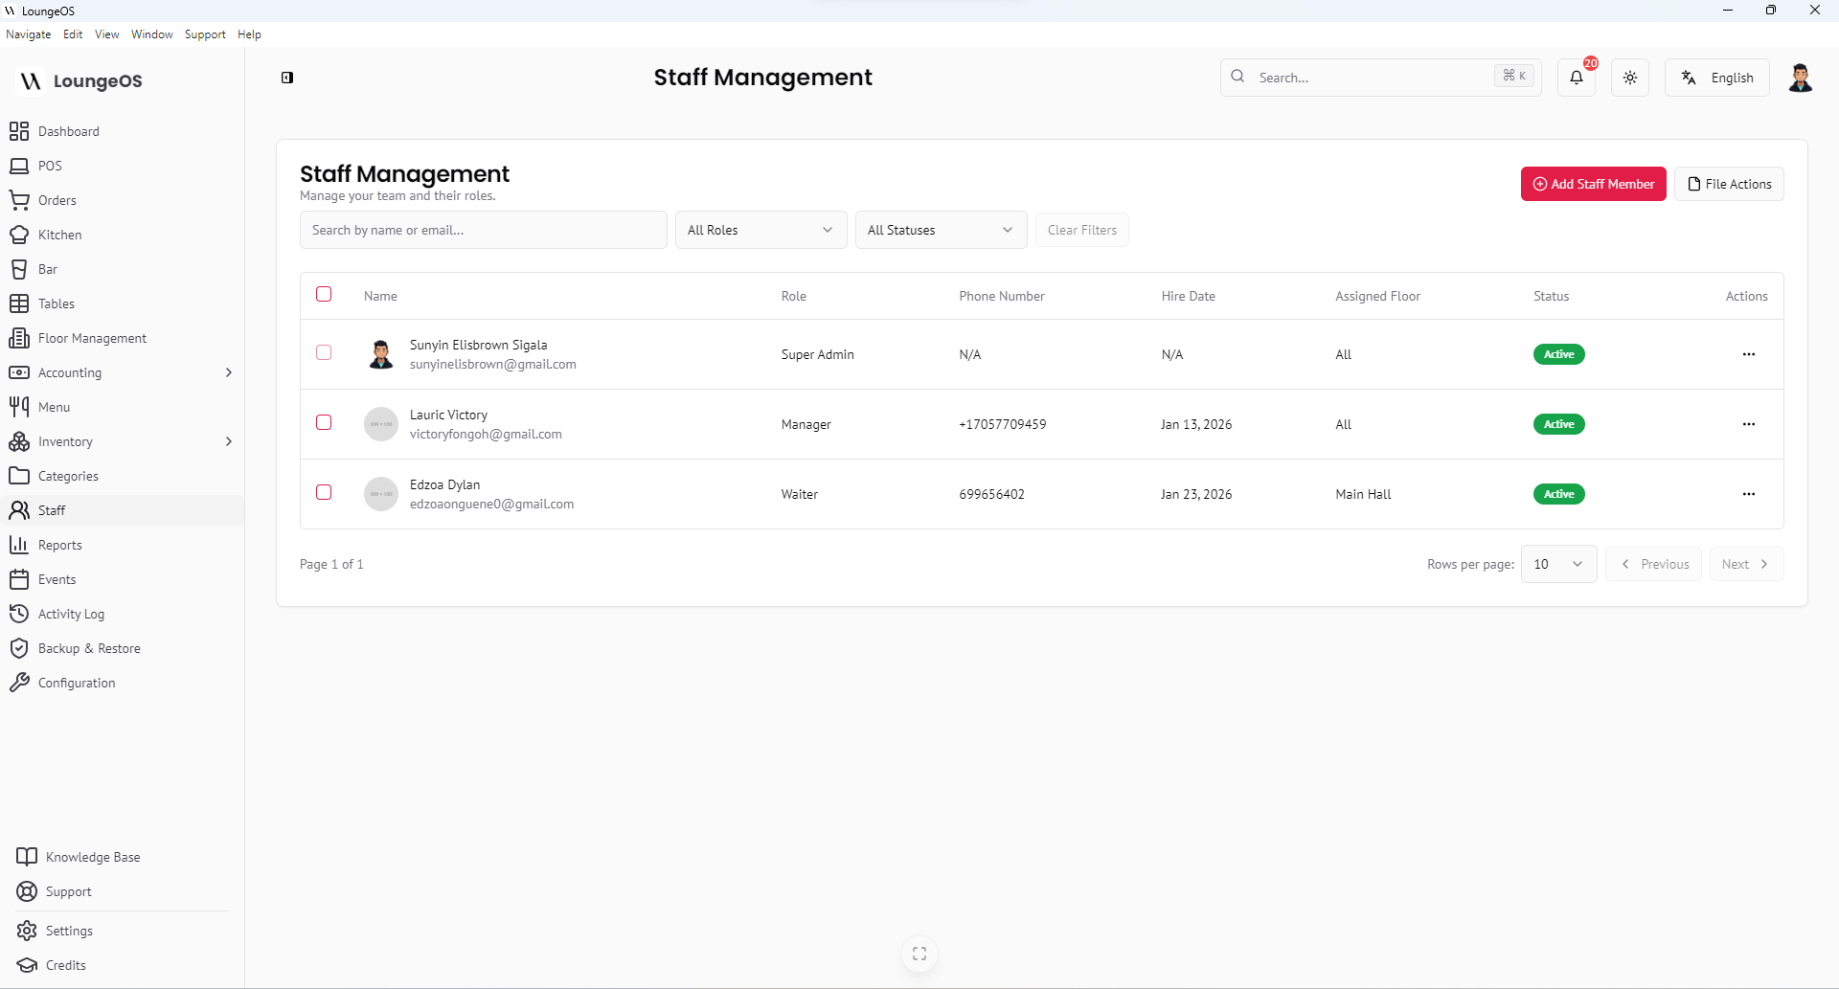Viewport: 1839px width, 989px height.
Task: Open the All Roles filter dropdown
Action: [x=761, y=230]
